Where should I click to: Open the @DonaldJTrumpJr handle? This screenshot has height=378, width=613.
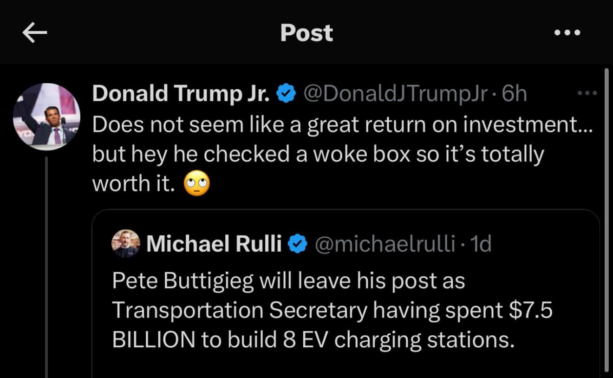pos(395,94)
